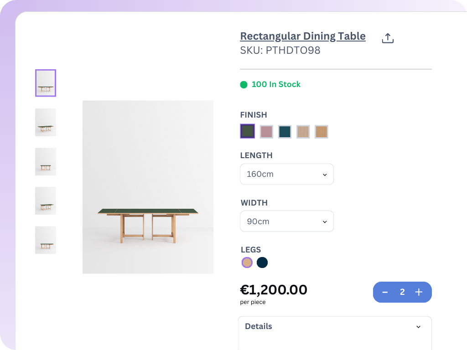Choose the teal finish swatch
467x350 pixels.
pos(285,132)
